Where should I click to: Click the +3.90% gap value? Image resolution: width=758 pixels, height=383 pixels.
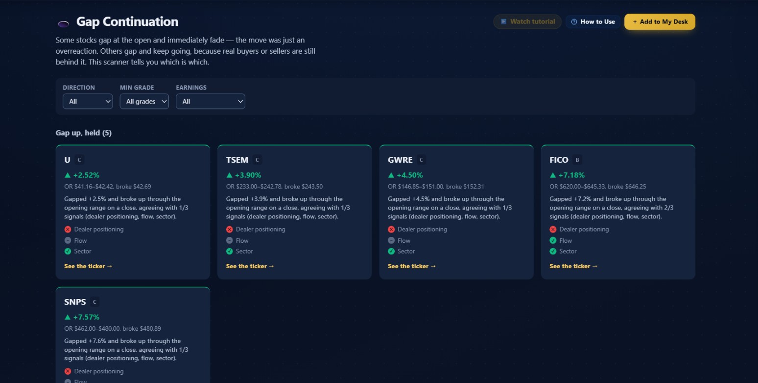coord(248,175)
